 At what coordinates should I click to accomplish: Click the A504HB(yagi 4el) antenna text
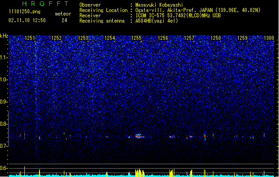[x=157, y=21]
